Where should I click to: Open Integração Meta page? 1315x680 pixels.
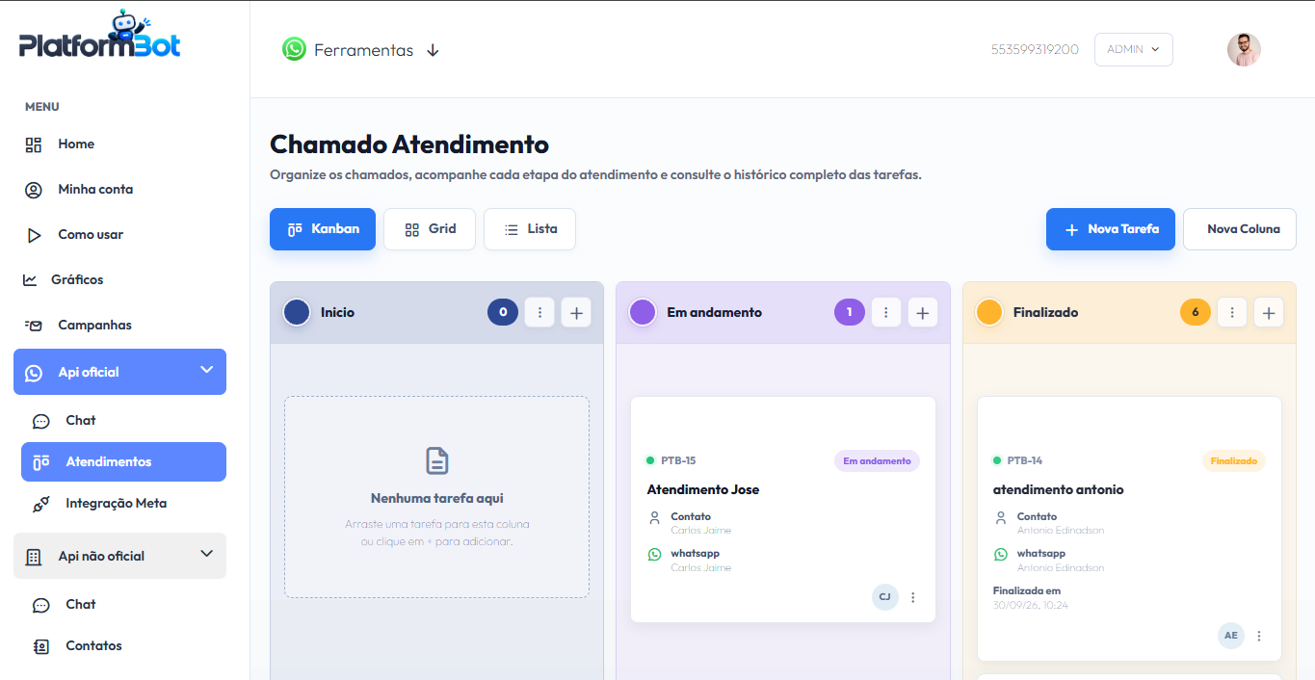116,504
